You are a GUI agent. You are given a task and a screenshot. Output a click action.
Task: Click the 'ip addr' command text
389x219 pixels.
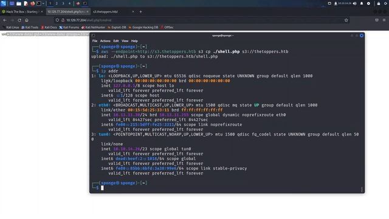(x=109, y=71)
